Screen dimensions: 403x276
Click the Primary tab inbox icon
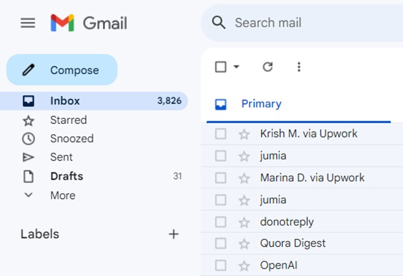tap(221, 104)
